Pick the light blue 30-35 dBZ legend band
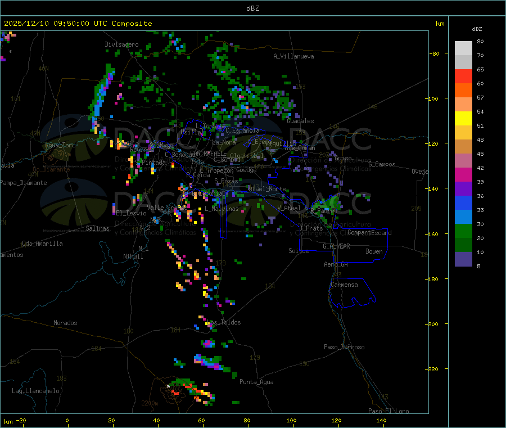The height and width of the screenshot is (428, 506). click(x=463, y=217)
